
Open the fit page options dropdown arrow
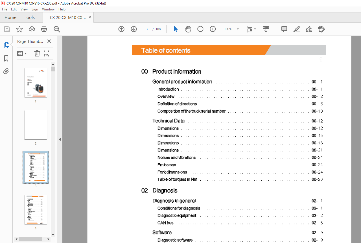click(x=255, y=29)
